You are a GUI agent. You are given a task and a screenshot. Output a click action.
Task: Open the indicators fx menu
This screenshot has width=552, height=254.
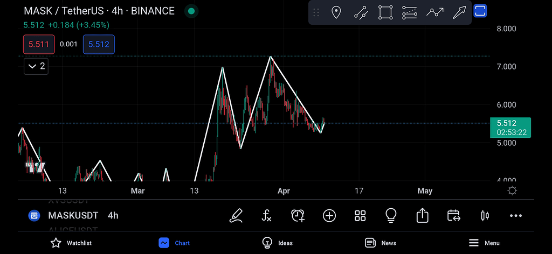[267, 216]
